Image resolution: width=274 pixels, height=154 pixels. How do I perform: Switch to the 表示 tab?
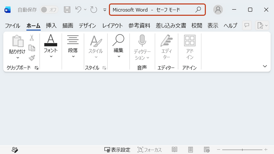[213, 26]
